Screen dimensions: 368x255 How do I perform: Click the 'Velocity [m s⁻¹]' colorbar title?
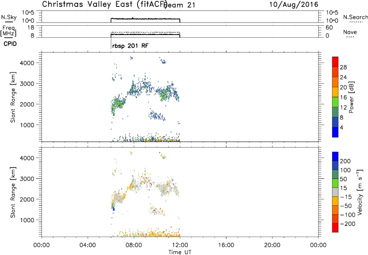pos(360,192)
